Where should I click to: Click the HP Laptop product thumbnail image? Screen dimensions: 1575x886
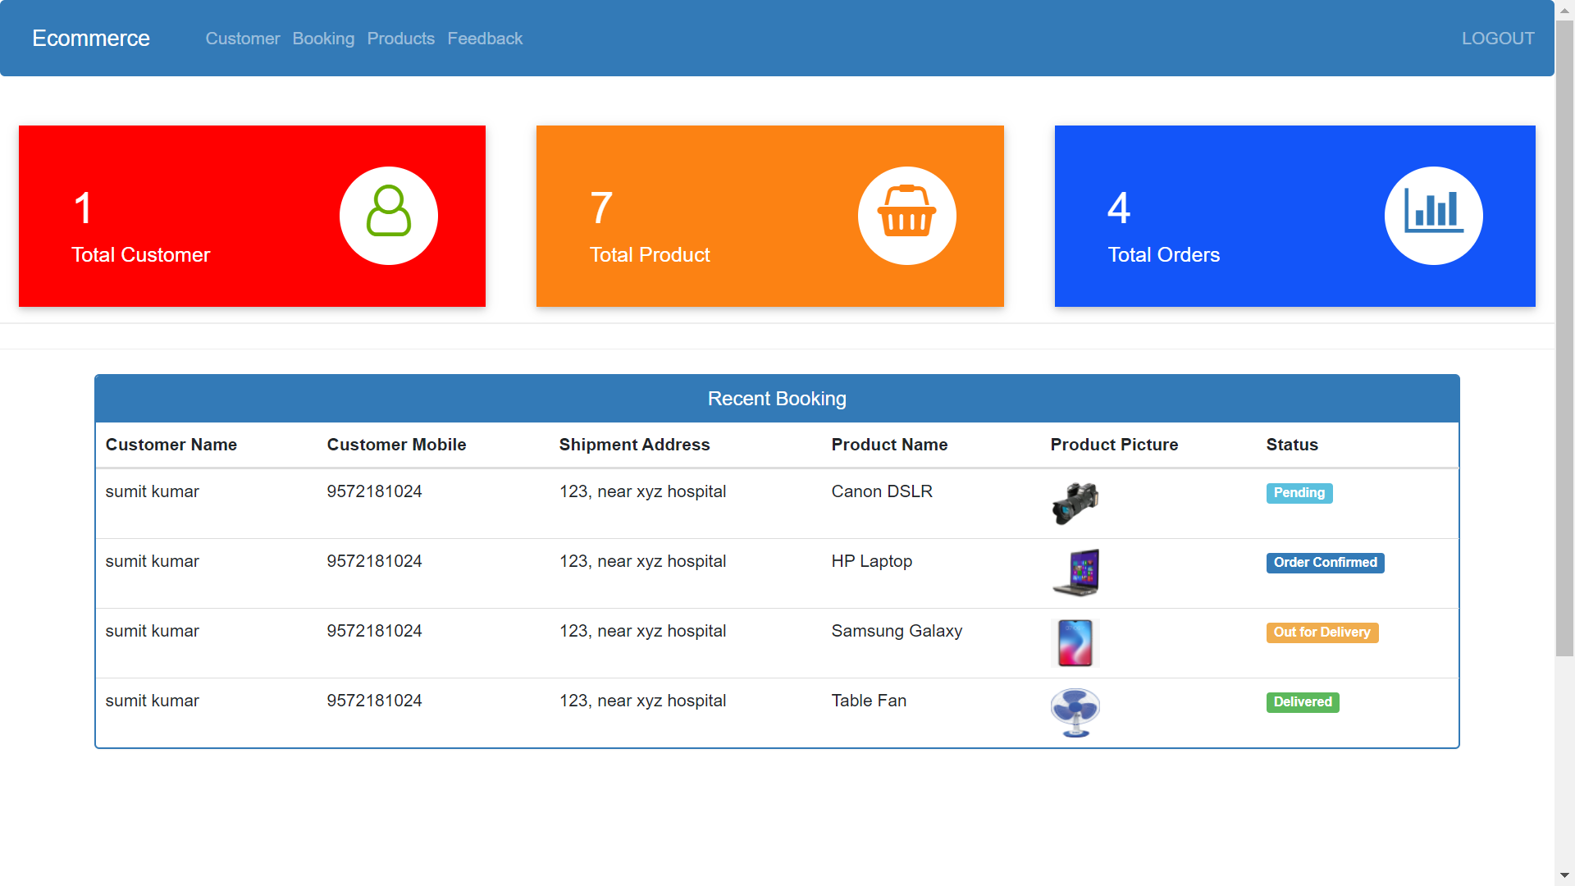point(1076,573)
